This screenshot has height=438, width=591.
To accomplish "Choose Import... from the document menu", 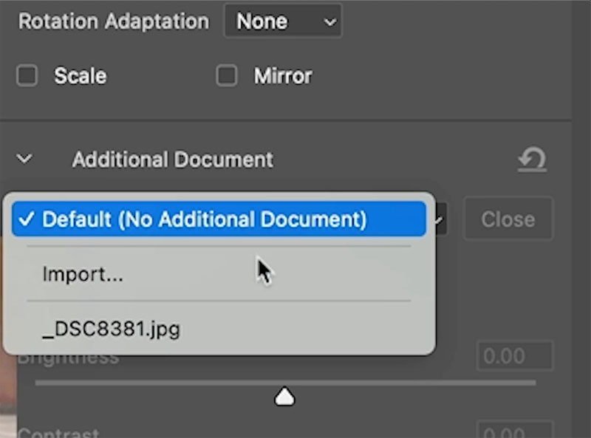I will pos(219,274).
